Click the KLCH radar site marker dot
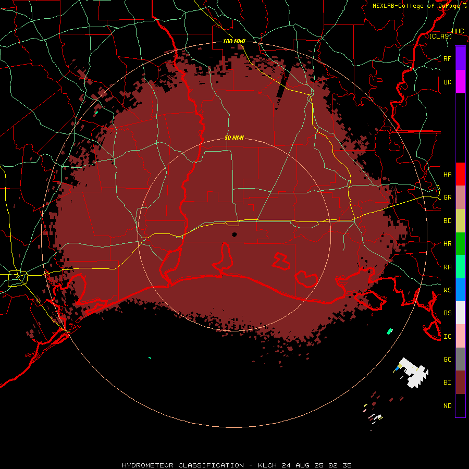Screen dimensions: 469x469 click(234, 234)
